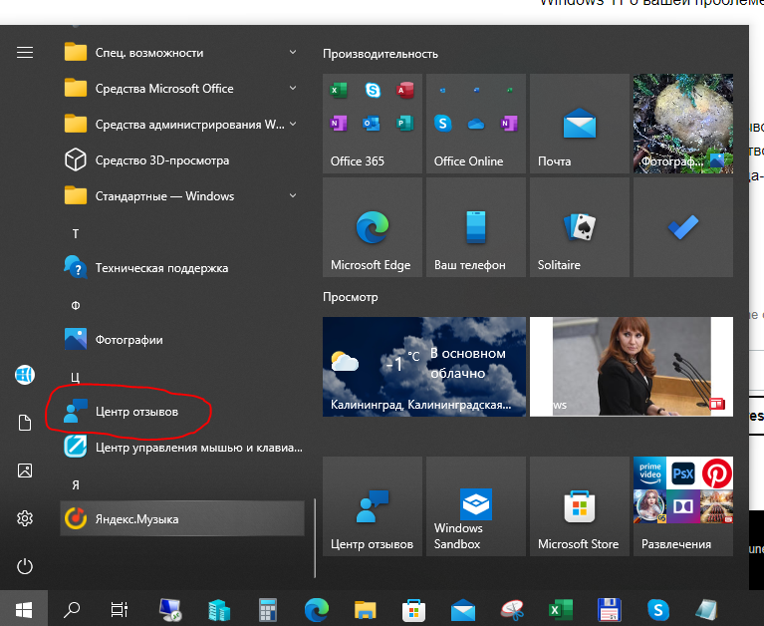The width and height of the screenshot is (764, 626).
Task: Open the user account icon in sidebar
Action: 25,375
